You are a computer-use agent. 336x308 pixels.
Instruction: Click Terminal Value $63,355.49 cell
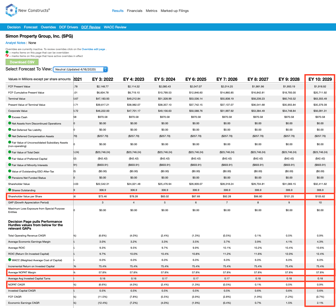pos(320,99)
